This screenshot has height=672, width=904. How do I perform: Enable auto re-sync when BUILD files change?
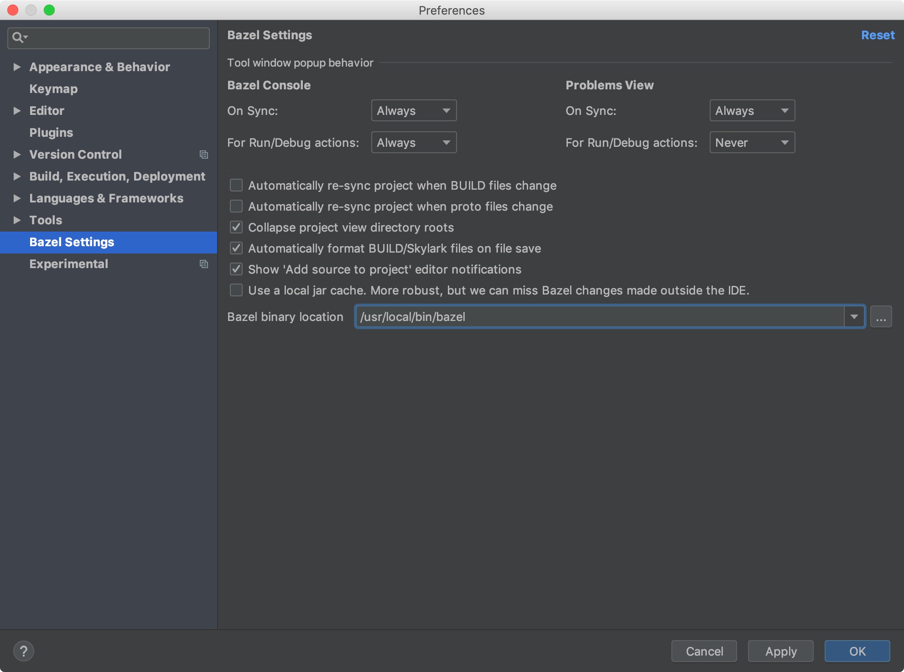[x=236, y=186]
